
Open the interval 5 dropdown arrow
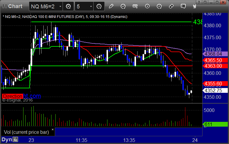pyautogui.click(x=91, y=6)
